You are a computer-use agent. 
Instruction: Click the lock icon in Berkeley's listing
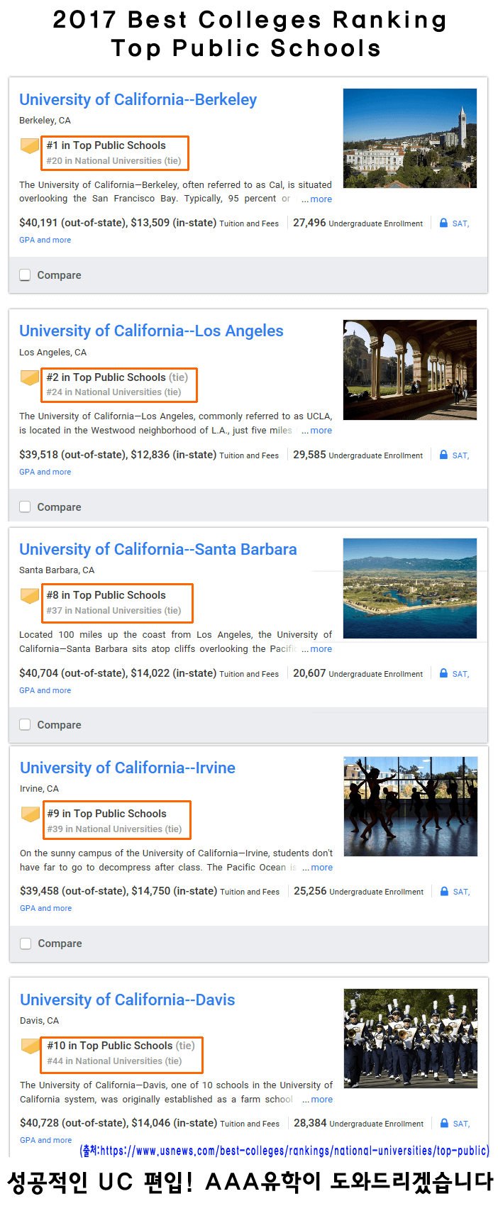point(443,223)
